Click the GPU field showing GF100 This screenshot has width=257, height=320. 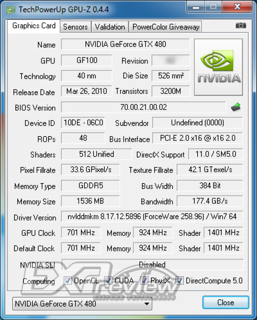[x=87, y=60]
